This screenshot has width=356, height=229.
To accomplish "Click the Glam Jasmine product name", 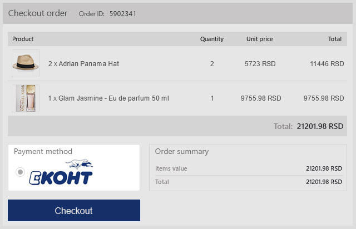I will (x=108, y=98).
